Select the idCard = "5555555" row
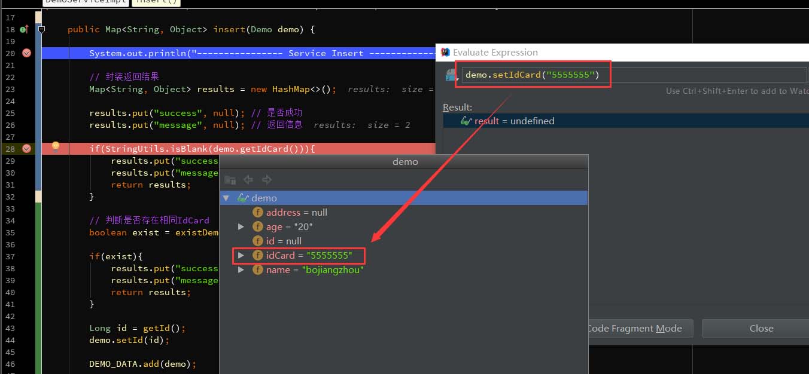 404,255
